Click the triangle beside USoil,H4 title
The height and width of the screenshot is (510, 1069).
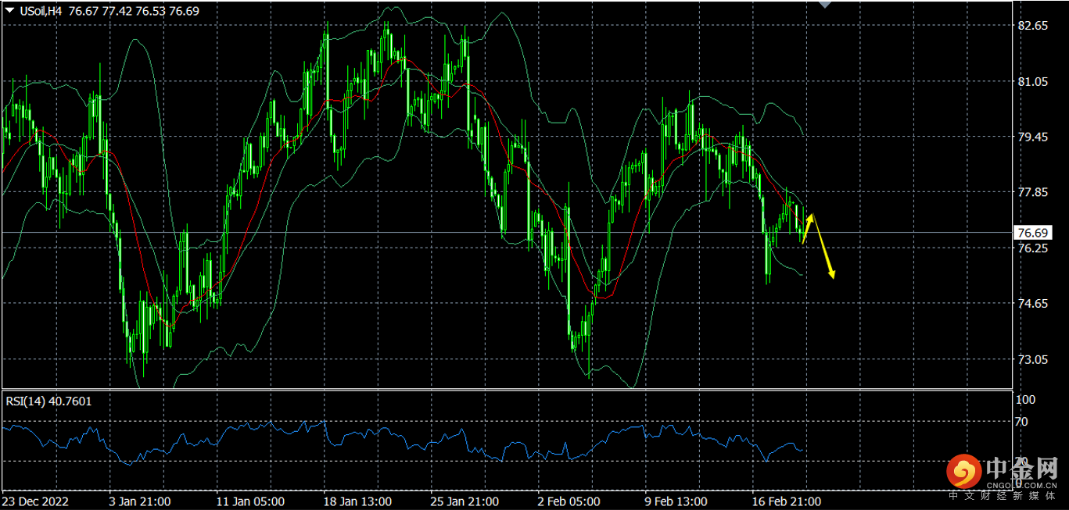point(9,11)
